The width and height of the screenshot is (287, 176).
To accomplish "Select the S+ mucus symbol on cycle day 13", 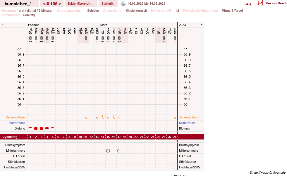I will [97, 117].
